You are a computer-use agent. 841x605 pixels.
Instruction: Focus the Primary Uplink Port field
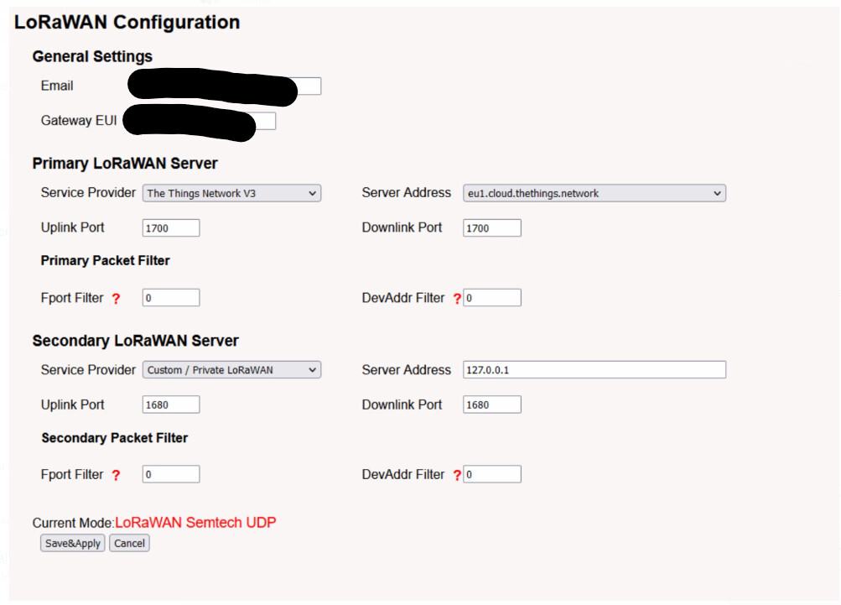point(171,228)
